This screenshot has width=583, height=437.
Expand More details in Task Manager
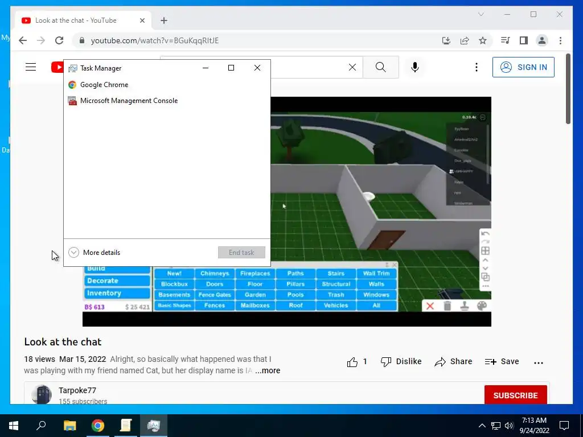pyautogui.click(x=95, y=253)
